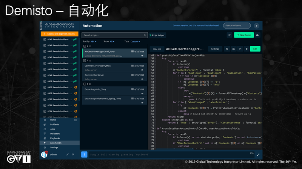This screenshot has height=169, width=302.
Task: Collapse the E (2) script group
Action: coord(85,84)
